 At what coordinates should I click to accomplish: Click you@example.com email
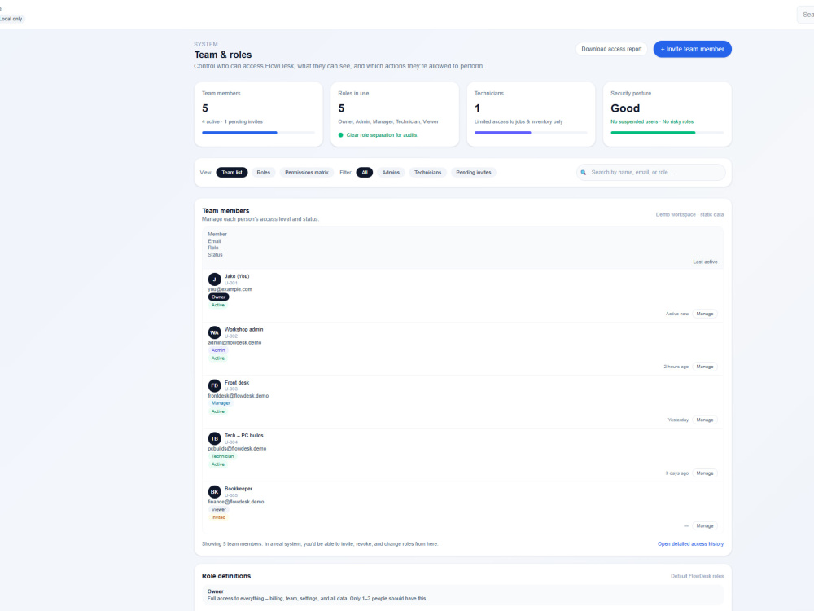(x=230, y=289)
